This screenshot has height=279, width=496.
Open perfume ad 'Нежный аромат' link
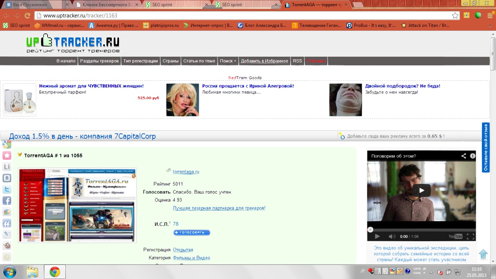pyautogui.click(x=92, y=86)
